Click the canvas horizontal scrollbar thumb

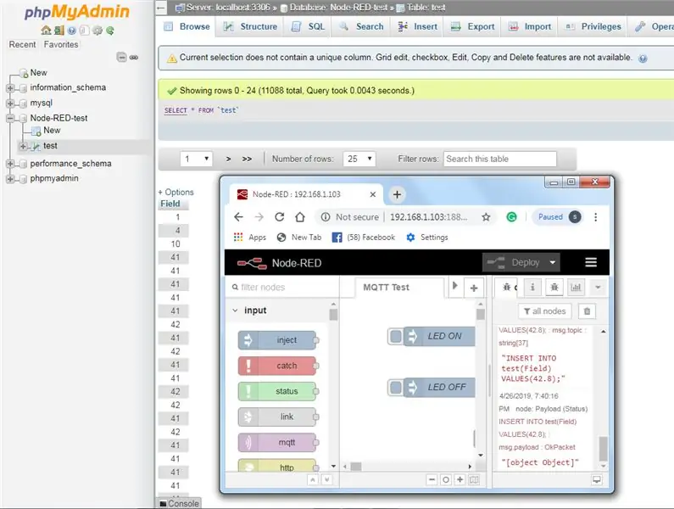point(356,467)
